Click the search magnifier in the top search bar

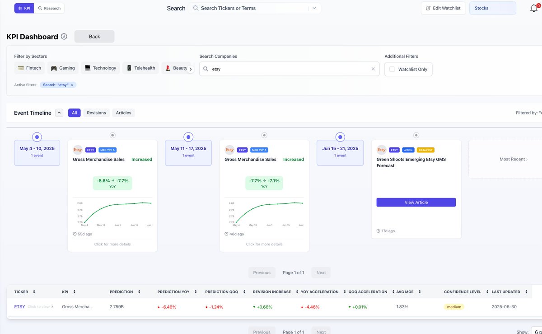[196, 8]
